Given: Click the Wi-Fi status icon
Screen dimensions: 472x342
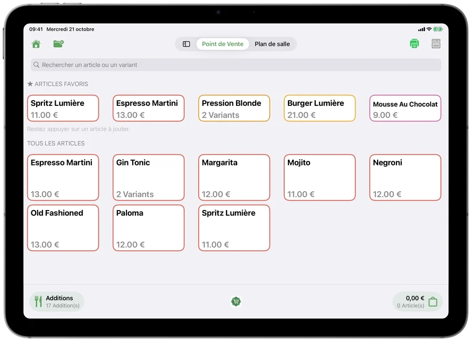Looking at the screenshot, I should point(429,29).
